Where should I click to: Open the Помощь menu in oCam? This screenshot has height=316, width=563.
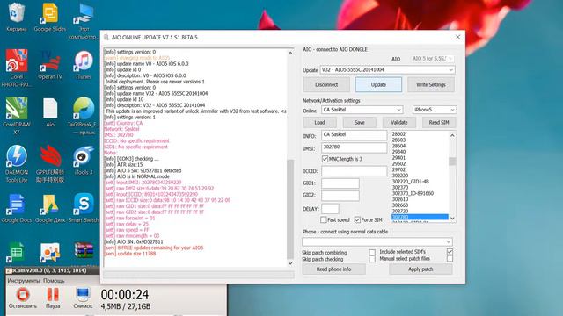point(54,281)
